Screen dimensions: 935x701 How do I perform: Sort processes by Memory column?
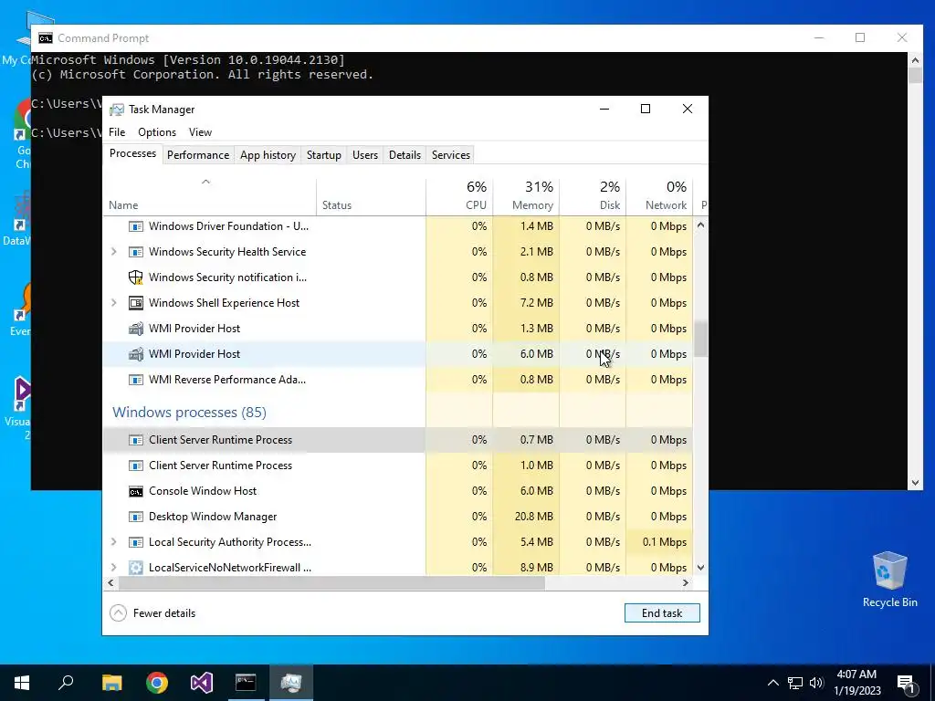click(x=526, y=197)
